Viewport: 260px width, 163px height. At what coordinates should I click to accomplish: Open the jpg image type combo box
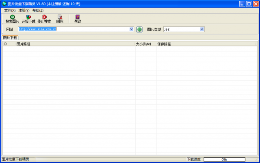184,29
